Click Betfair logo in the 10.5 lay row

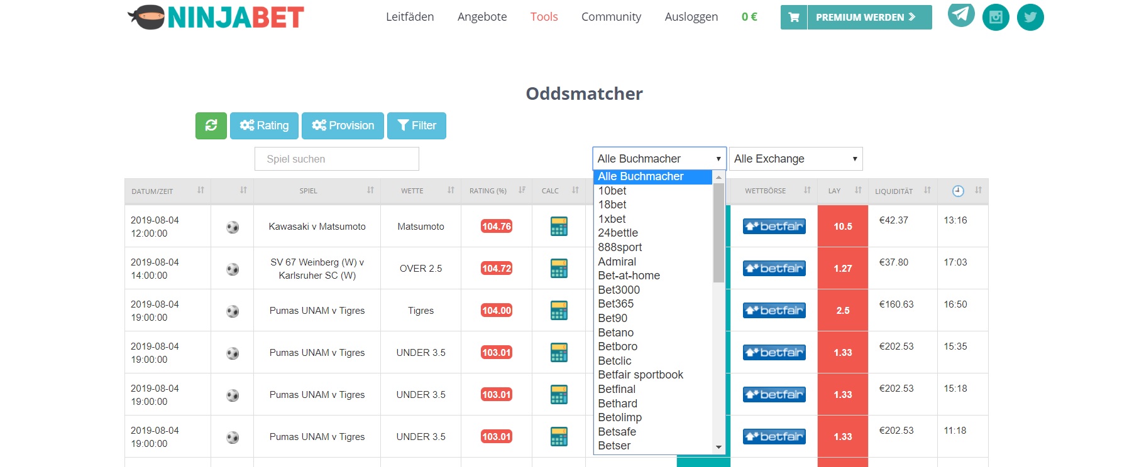click(774, 227)
